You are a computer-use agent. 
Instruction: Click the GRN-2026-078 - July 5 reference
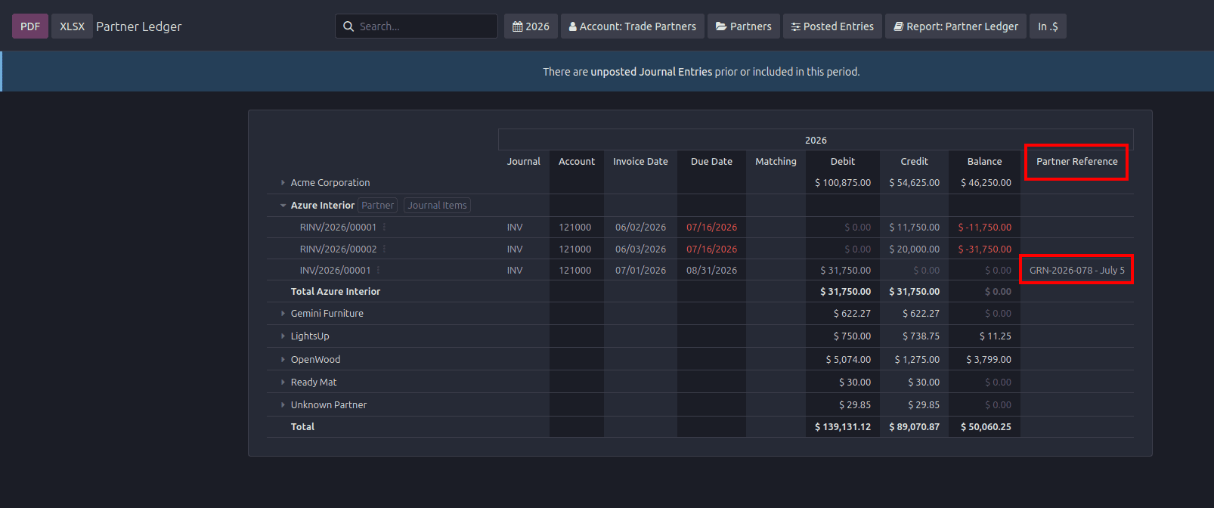tap(1076, 271)
